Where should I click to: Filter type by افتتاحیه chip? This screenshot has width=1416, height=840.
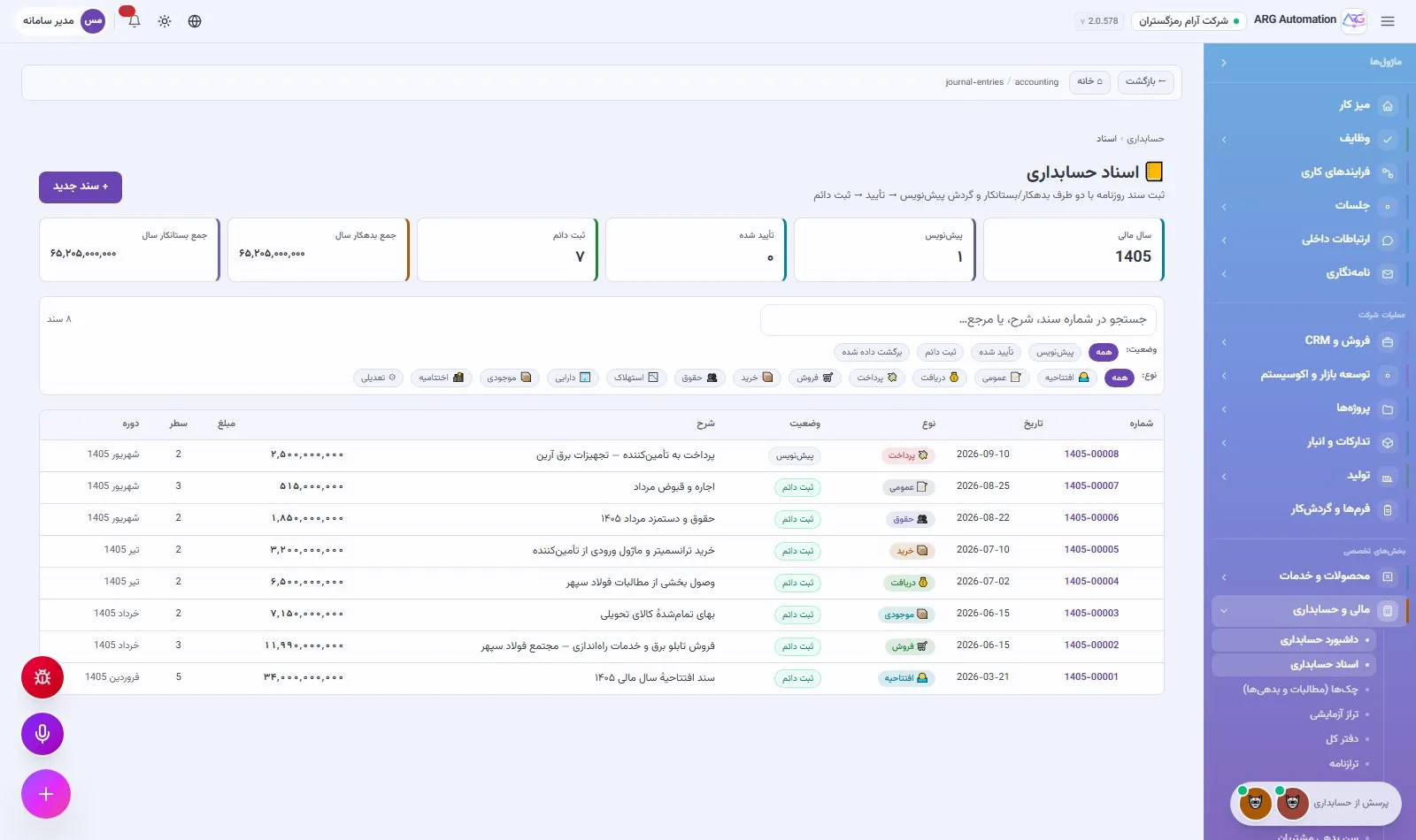[x=1067, y=378]
